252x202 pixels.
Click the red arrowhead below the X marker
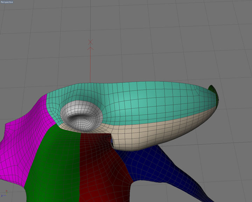click(90, 49)
